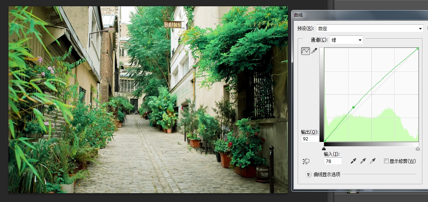The width and height of the screenshot is (428, 202).
Task: Pick the gray point eyedropper
Action: [x=363, y=161]
